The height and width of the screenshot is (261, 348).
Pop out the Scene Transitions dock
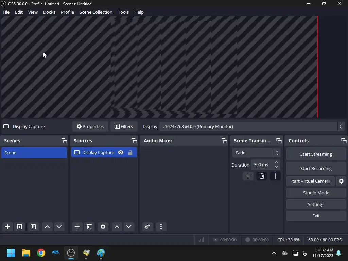279,140
